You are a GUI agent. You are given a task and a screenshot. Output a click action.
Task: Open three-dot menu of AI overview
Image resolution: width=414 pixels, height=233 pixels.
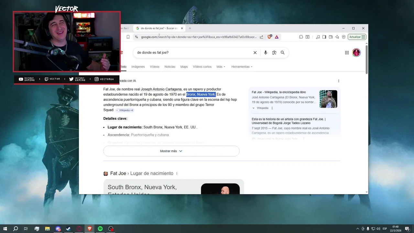(339, 81)
